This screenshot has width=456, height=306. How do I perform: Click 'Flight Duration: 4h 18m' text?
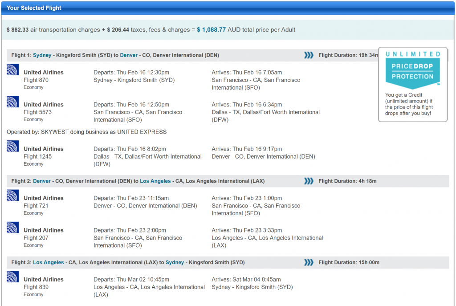tap(347, 181)
